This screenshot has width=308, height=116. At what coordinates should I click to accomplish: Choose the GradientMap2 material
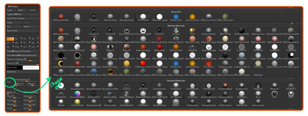point(225,86)
